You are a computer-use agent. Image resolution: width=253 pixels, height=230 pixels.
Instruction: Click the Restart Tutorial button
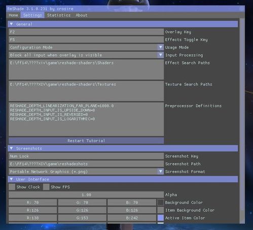point(86,141)
